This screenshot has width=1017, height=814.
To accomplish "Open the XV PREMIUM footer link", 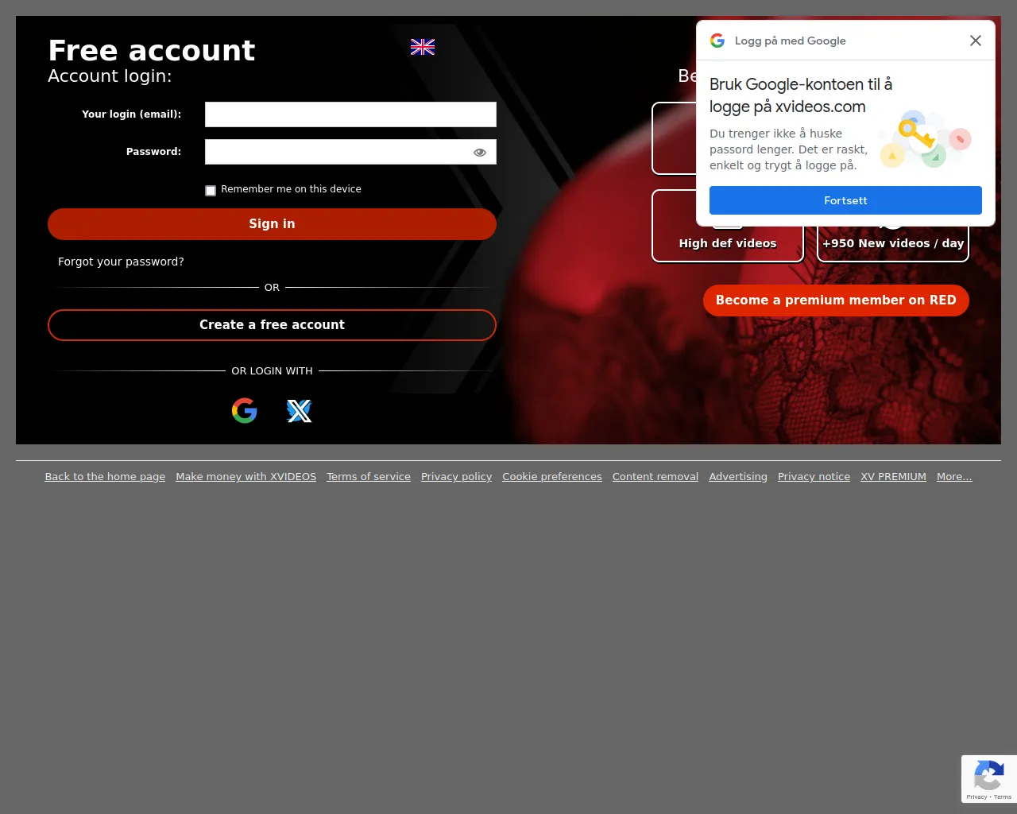I will (893, 477).
